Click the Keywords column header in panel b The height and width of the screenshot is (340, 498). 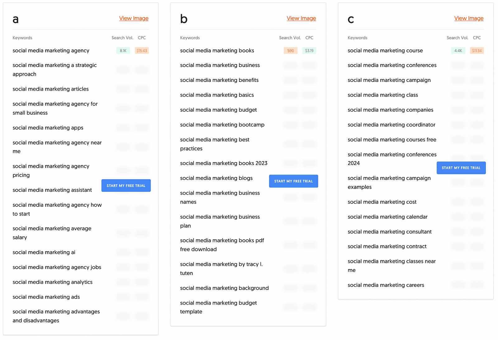(x=190, y=38)
